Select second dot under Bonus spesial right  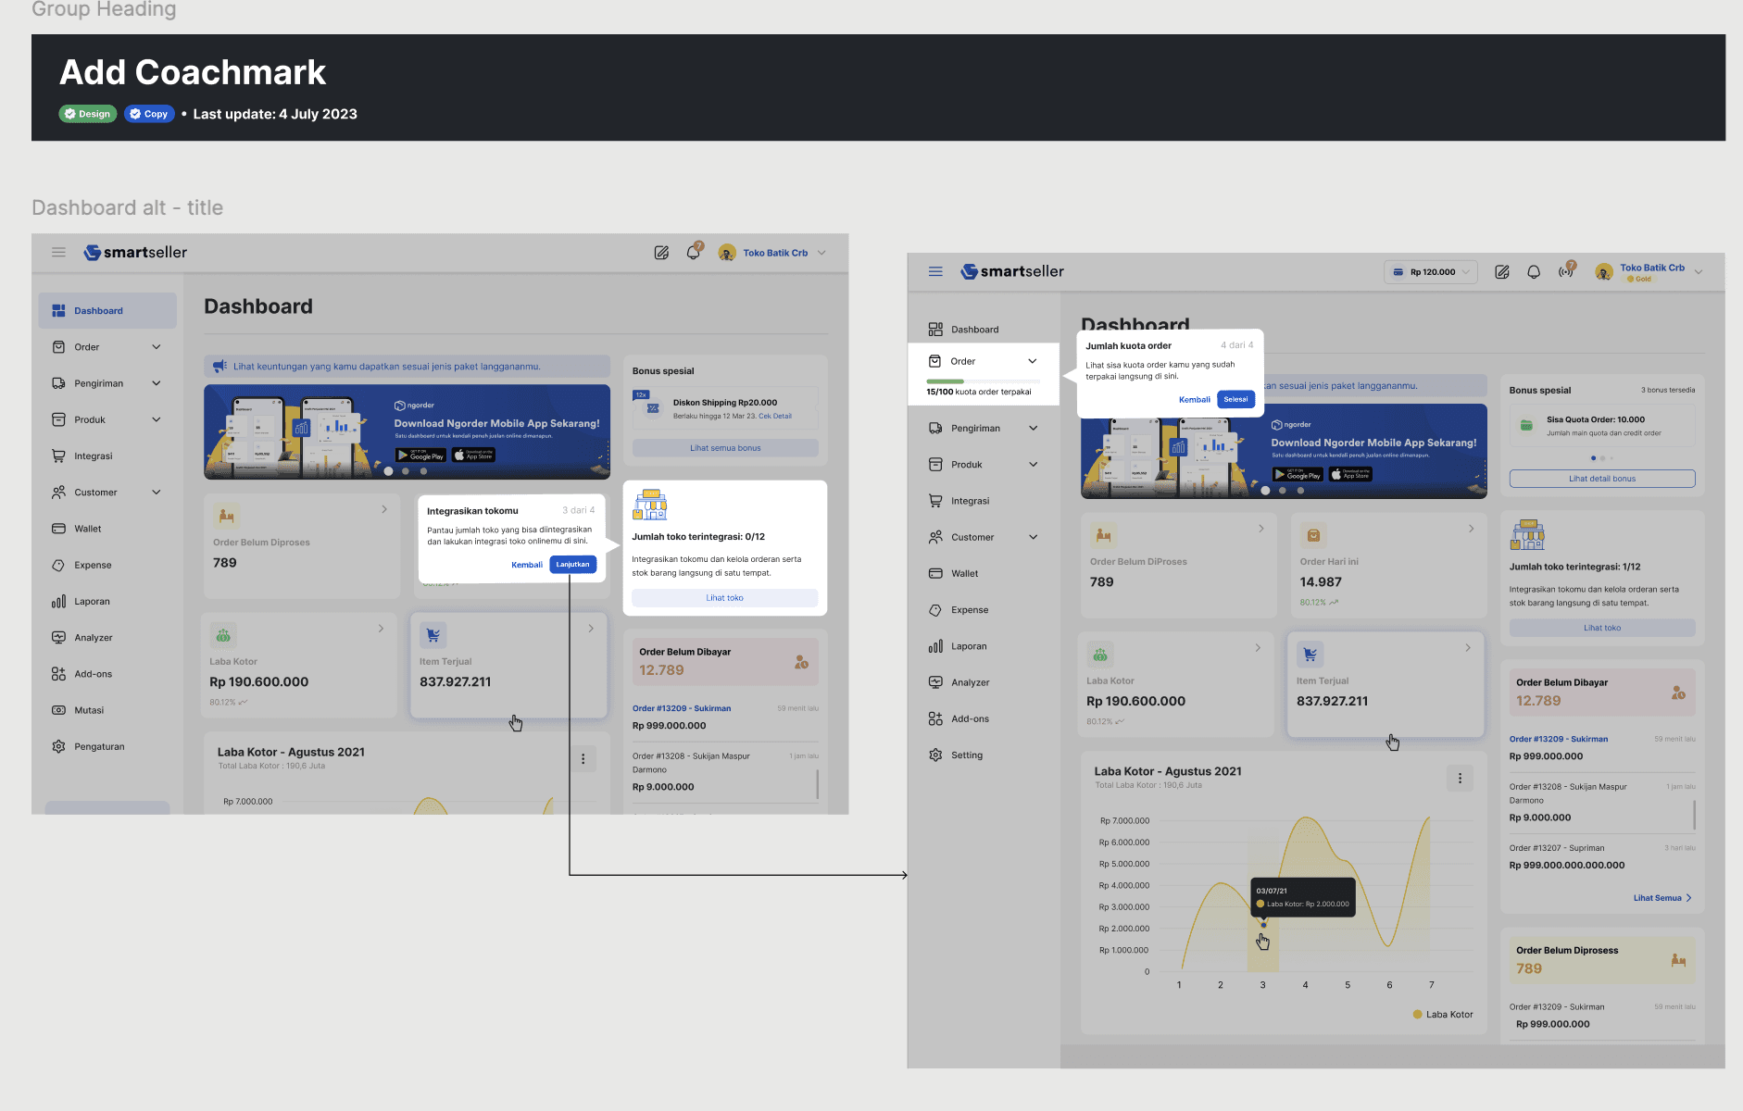[1602, 458]
